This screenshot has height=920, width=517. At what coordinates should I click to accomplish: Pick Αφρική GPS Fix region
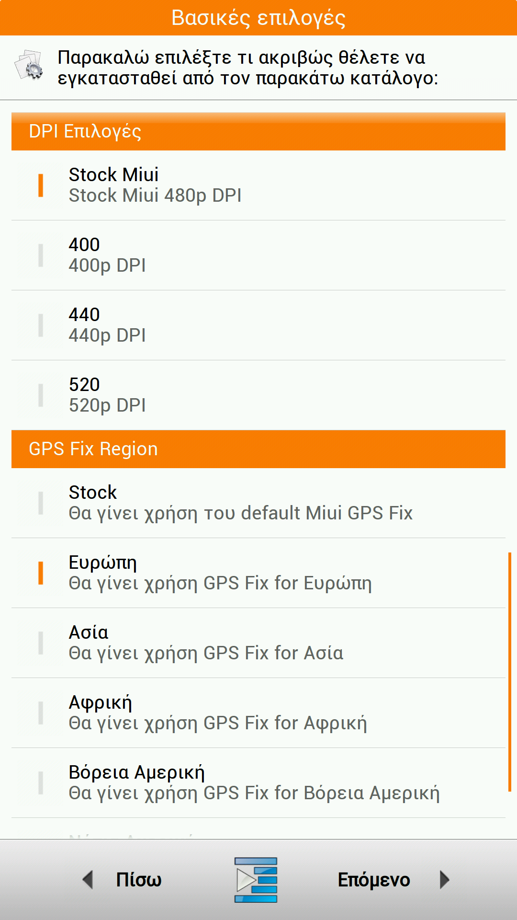[258, 713]
